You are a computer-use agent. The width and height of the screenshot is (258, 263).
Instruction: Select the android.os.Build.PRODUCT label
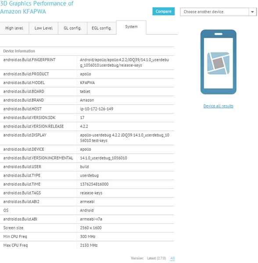click(26, 74)
